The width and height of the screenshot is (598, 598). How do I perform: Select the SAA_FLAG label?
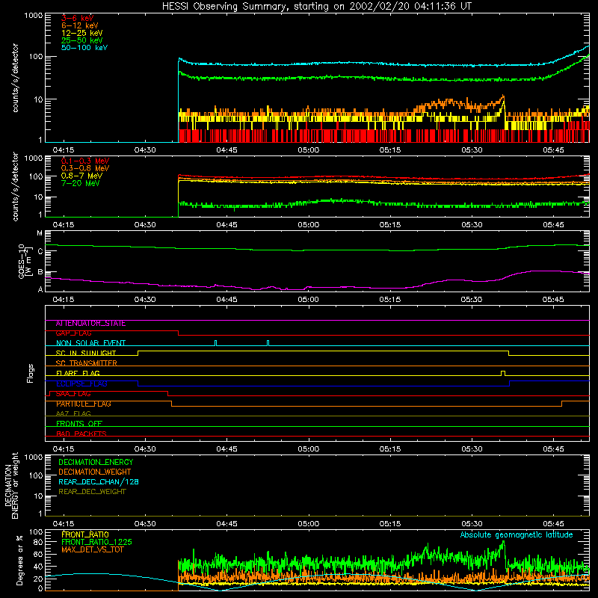(x=73, y=394)
